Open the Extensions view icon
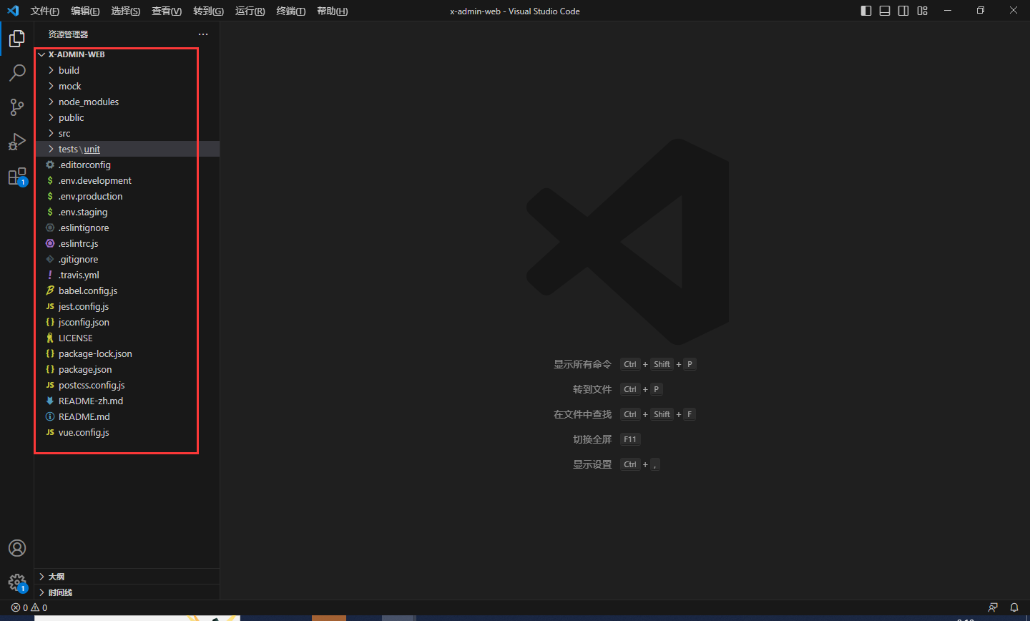The width and height of the screenshot is (1030, 621). click(17, 176)
